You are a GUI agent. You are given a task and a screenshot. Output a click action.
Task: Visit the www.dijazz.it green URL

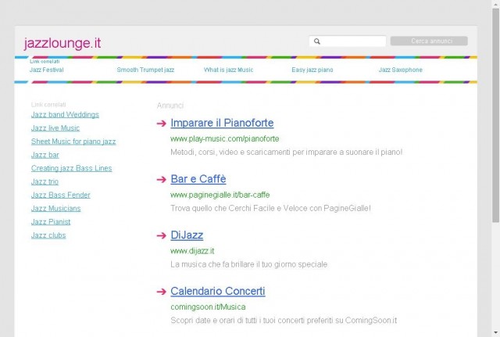click(x=192, y=251)
